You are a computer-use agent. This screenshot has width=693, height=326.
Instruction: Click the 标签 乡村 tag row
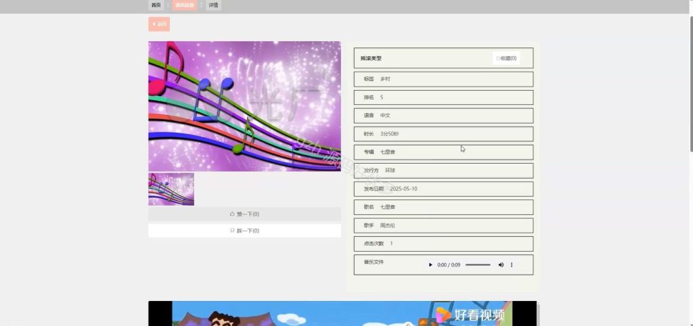coord(443,79)
